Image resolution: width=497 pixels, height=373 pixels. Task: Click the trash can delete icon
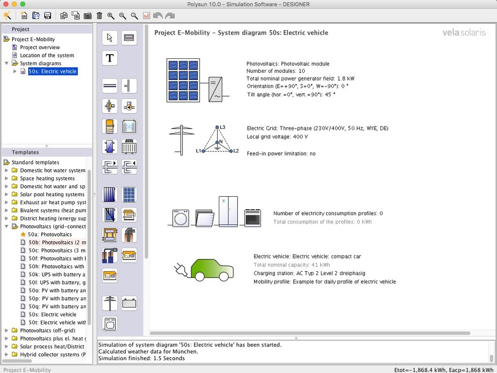[99, 16]
